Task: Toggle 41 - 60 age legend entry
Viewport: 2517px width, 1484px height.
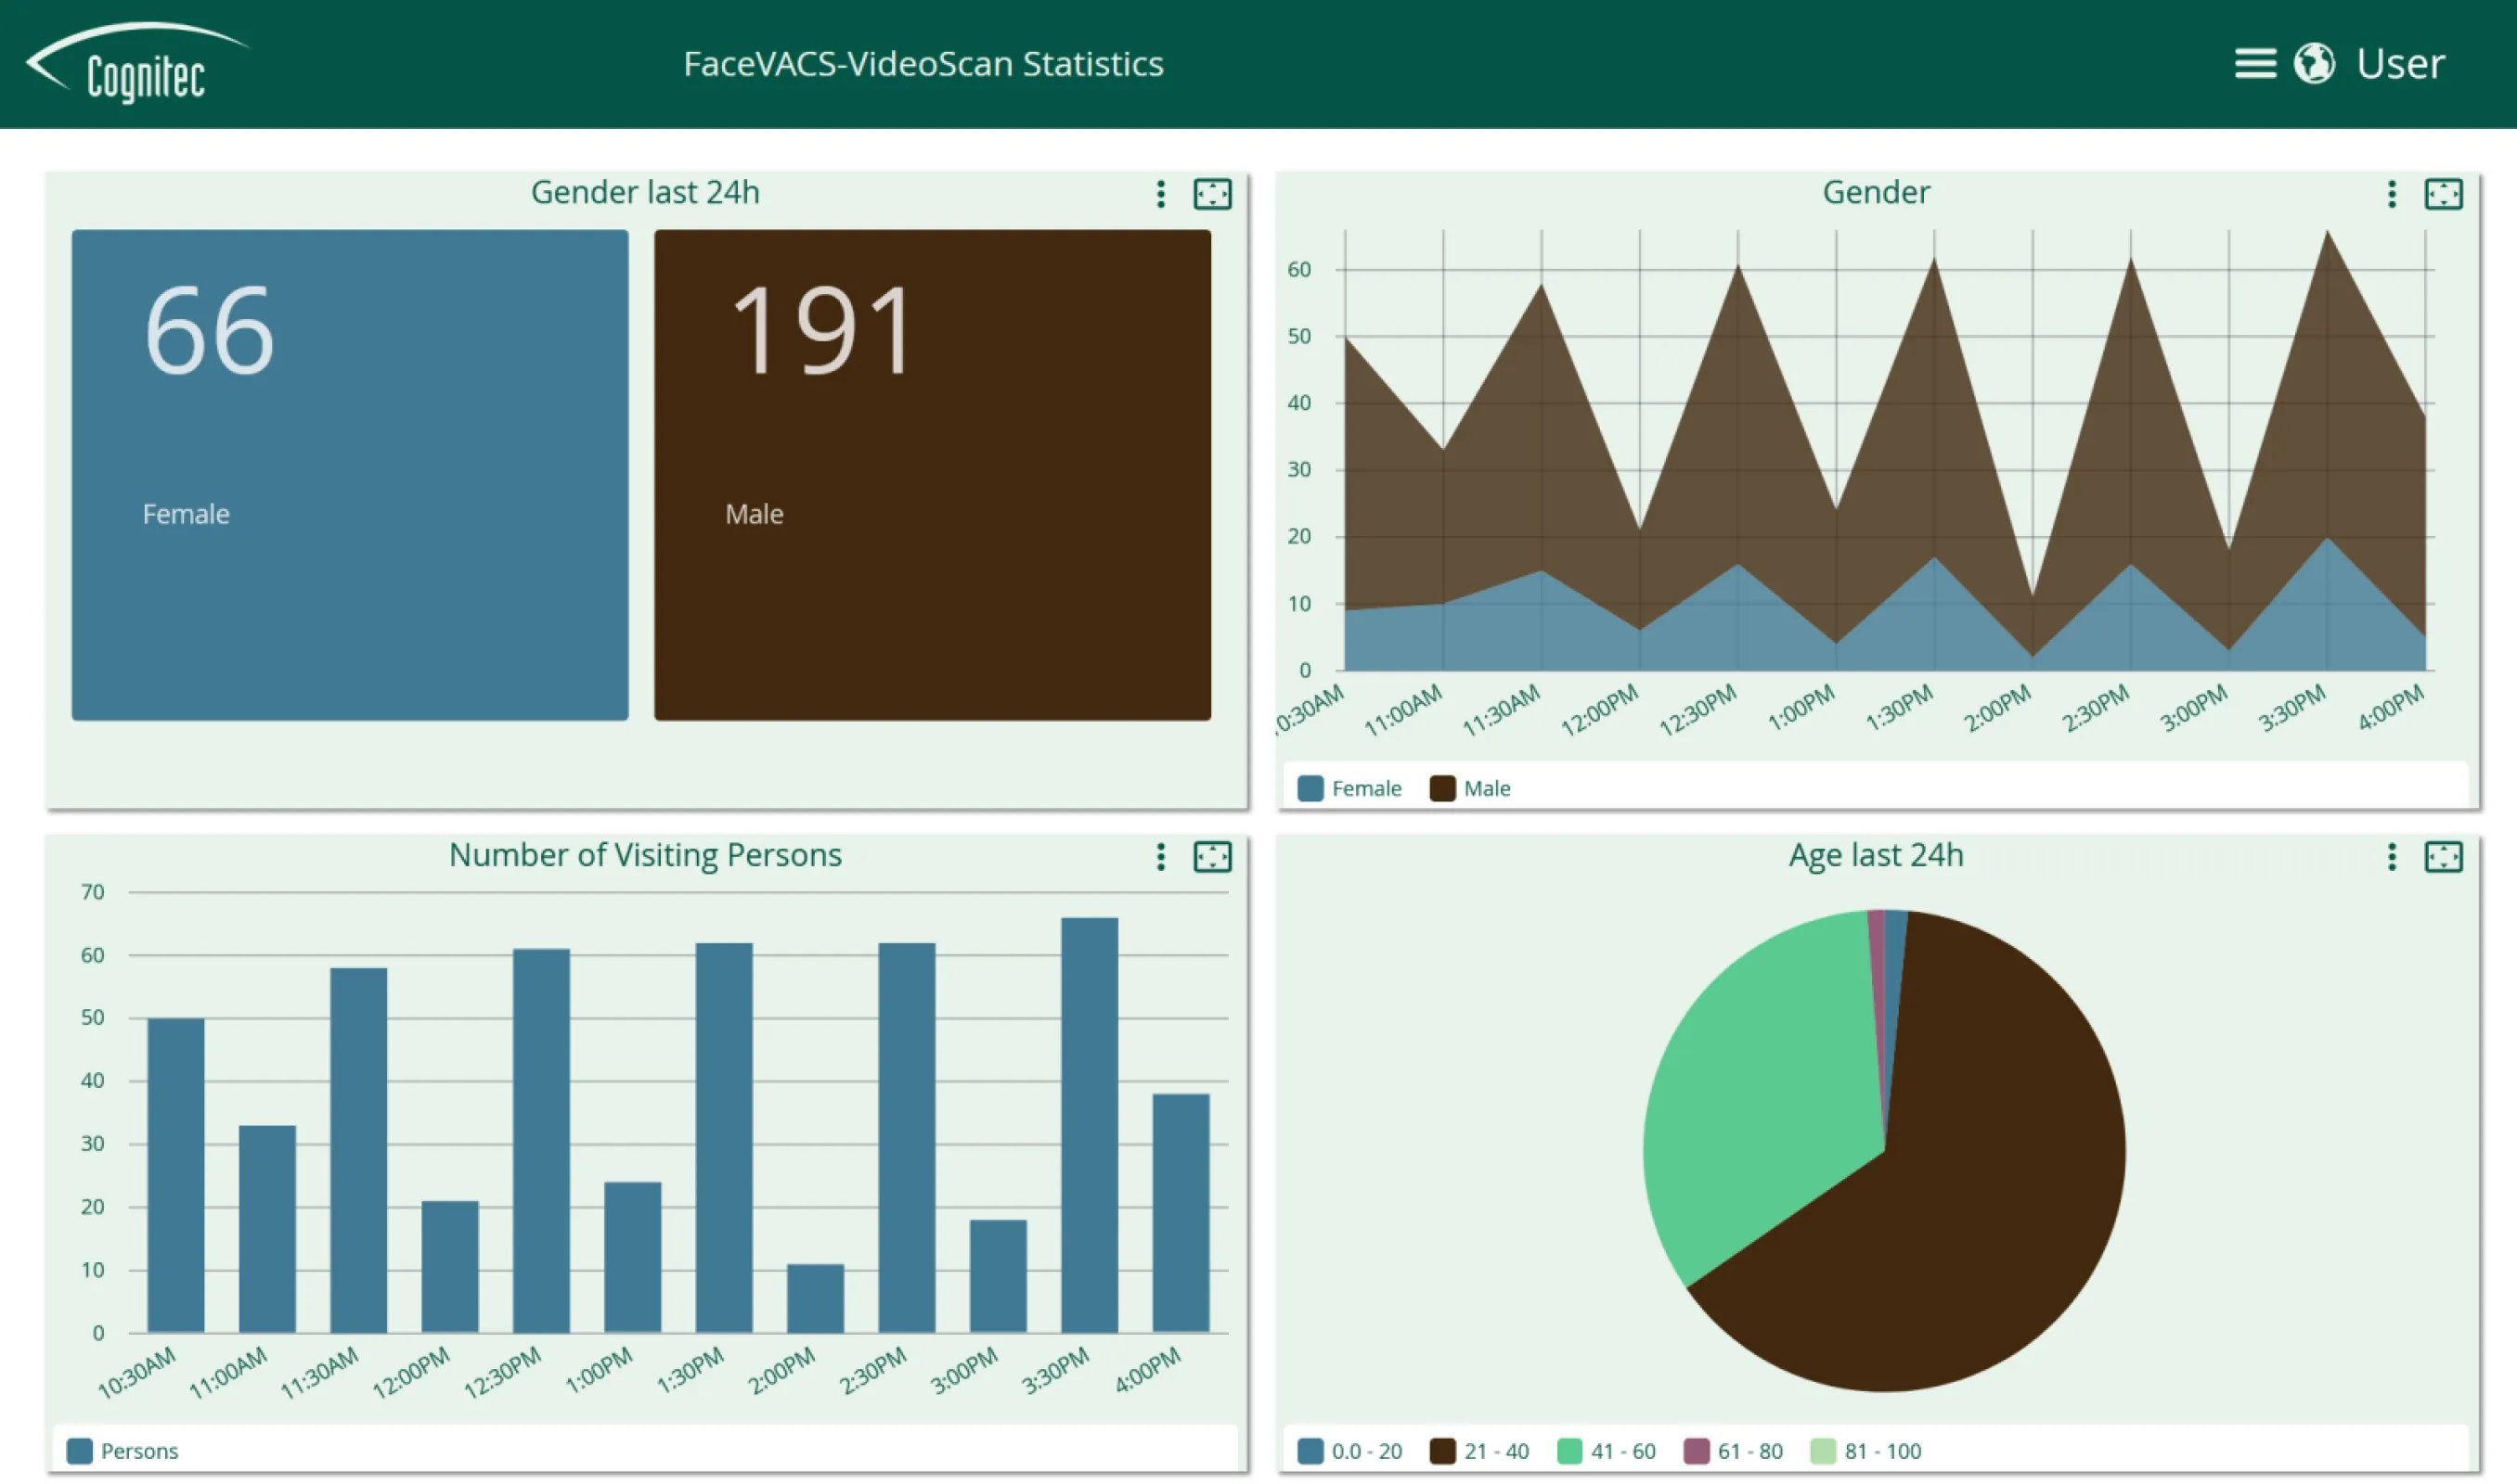Action: [1607, 1451]
